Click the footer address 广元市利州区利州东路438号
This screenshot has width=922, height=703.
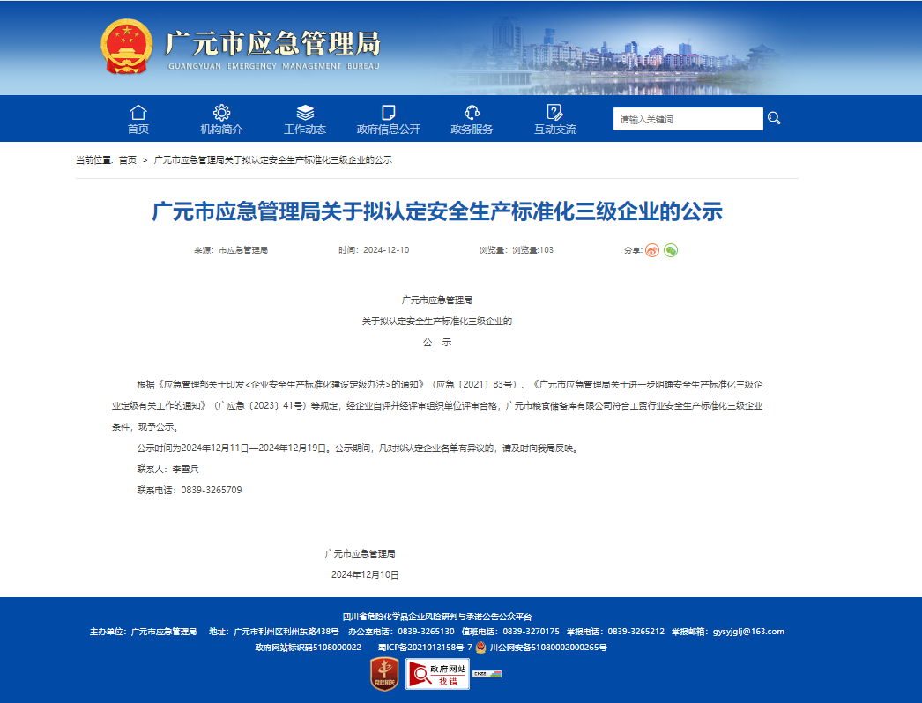(x=286, y=632)
